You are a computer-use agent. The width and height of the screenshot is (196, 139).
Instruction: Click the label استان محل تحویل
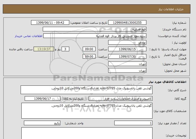(x=174, y=64)
